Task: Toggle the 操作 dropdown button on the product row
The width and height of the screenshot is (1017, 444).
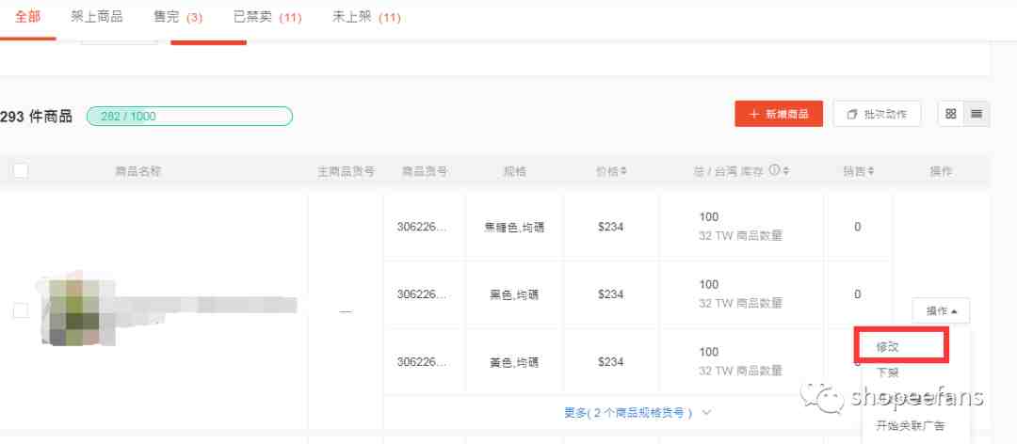Action: [941, 311]
